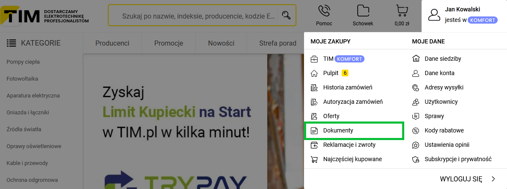Click the Adresy wysyłki pin icon
Viewport: 507px width, 189px height.
click(416, 87)
